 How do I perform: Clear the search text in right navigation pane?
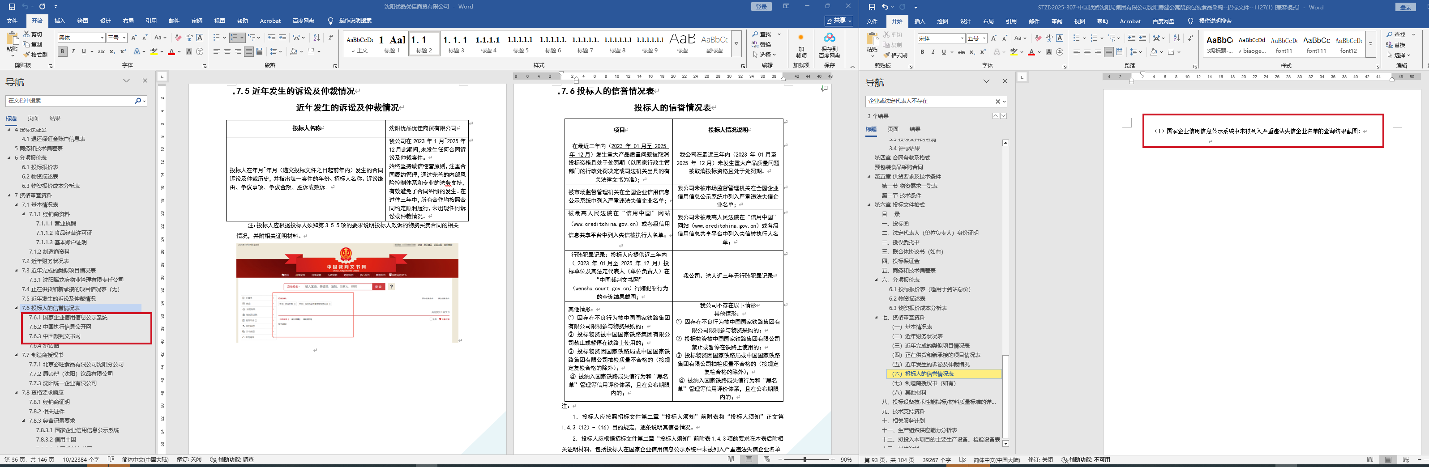(x=997, y=102)
